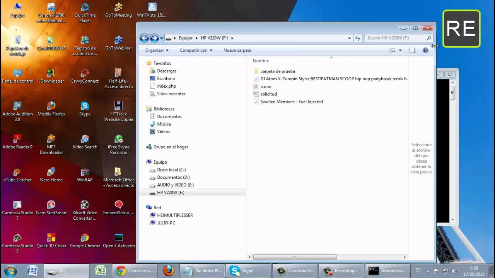The image size is (495, 278).
Task: Open Word from the taskbar
Action: pos(32,271)
